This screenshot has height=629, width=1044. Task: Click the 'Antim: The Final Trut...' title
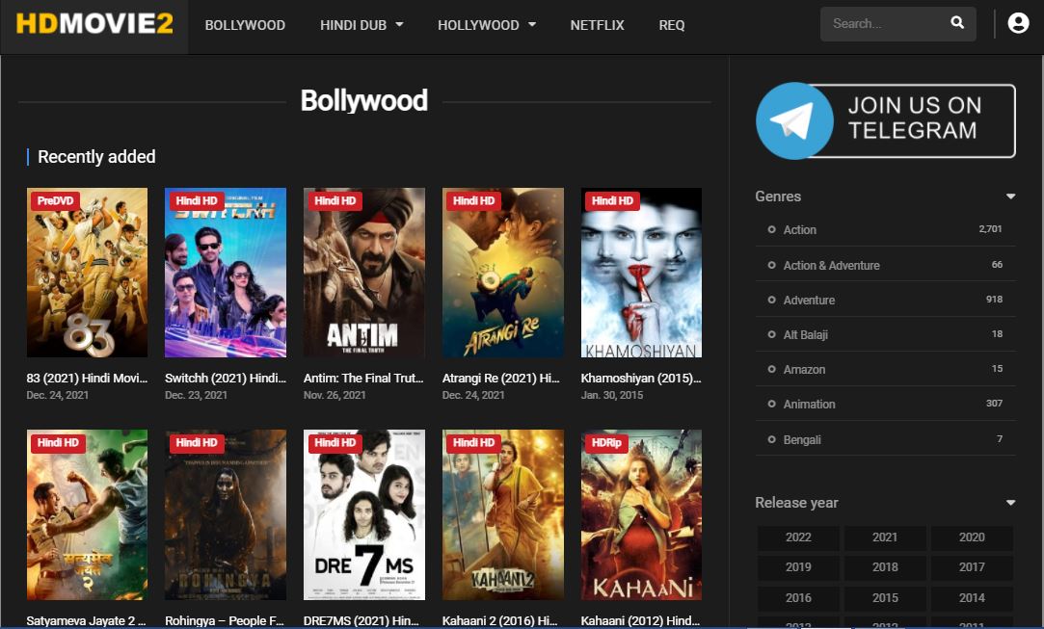pyautogui.click(x=363, y=378)
